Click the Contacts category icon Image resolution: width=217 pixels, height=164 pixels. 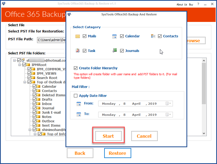[153, 36]
